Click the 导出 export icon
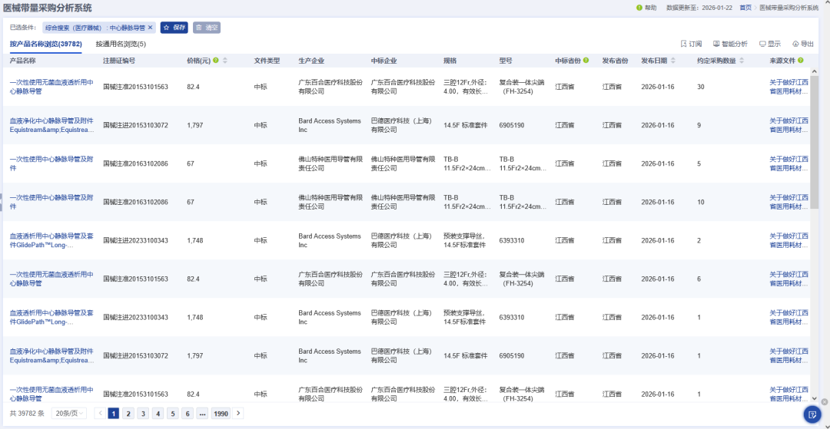 pyautogui.click(x=795, y=44)
